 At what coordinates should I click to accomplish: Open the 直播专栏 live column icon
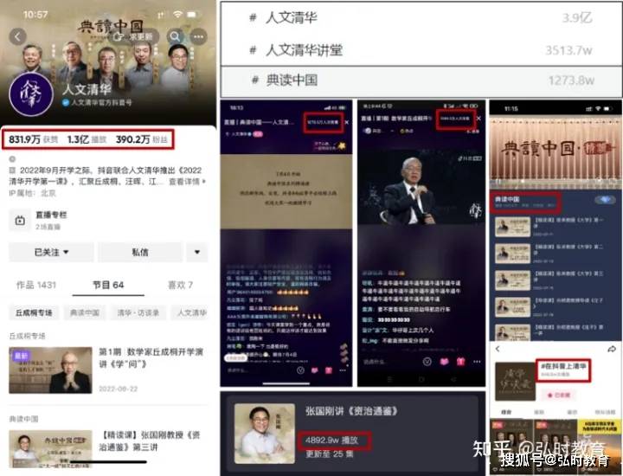(x=20, y=222)
